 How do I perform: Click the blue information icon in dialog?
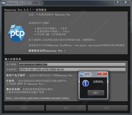pyautogui.click(x=86, y=83)
